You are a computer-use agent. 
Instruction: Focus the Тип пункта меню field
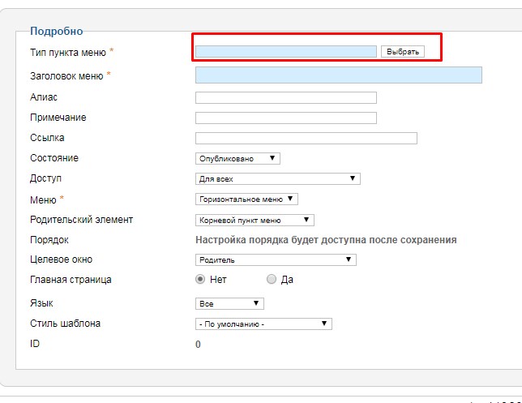tap(286, 52)
